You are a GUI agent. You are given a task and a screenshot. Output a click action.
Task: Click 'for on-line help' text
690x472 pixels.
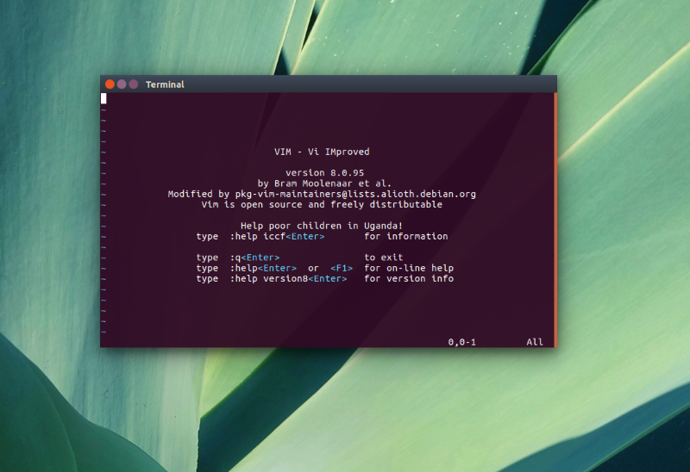point(409,268)
